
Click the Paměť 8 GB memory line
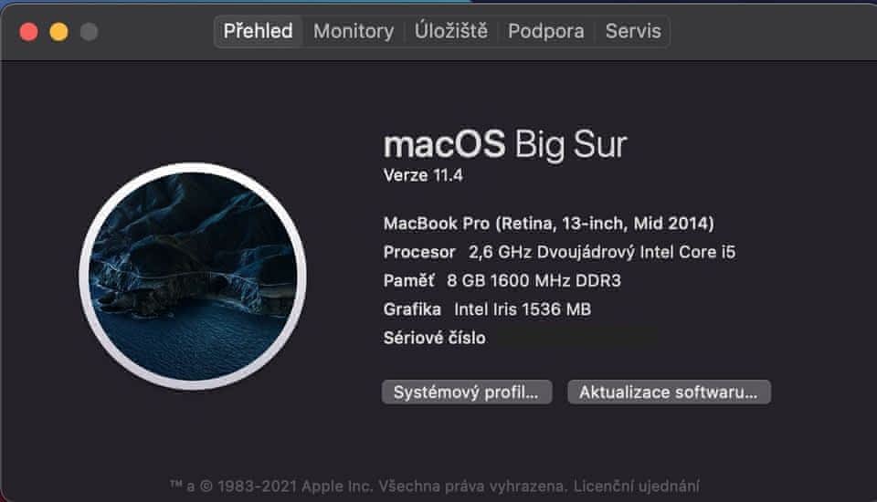(x=502, y=280)
